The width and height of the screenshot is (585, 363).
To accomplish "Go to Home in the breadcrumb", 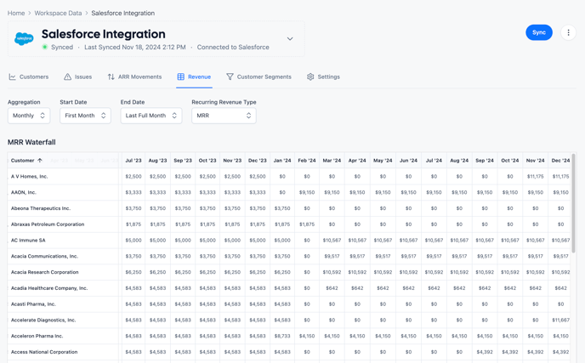I will [x=16, y=14].
